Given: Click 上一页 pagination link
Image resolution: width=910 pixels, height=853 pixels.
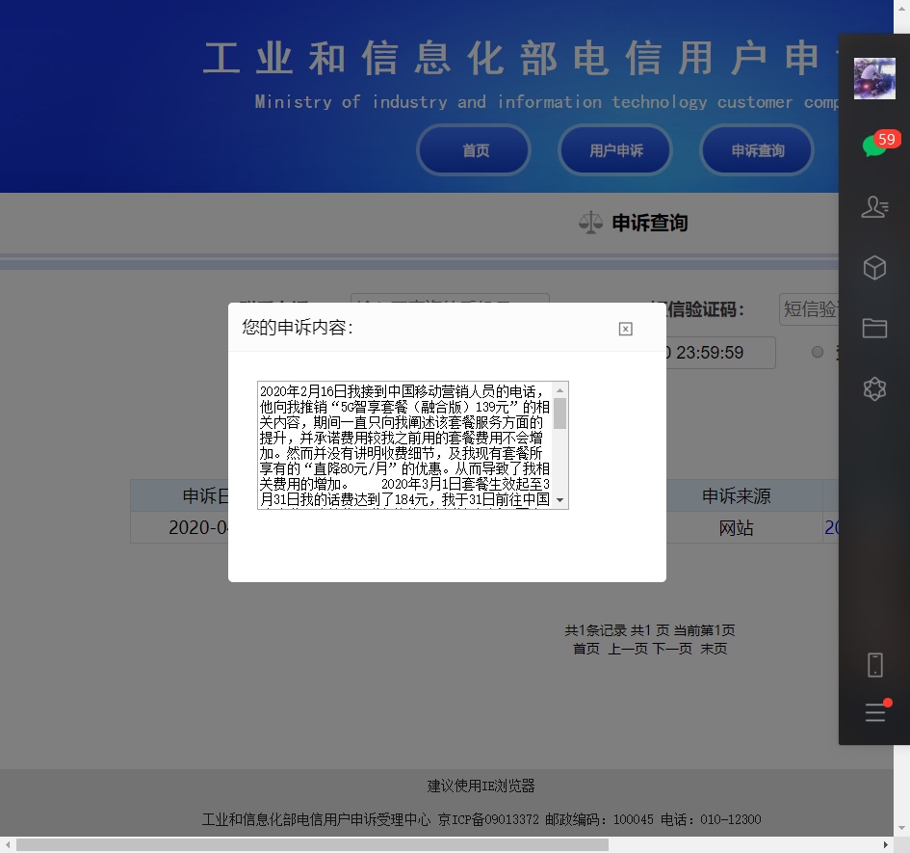Looking at the screenshot, I should 627,649.
